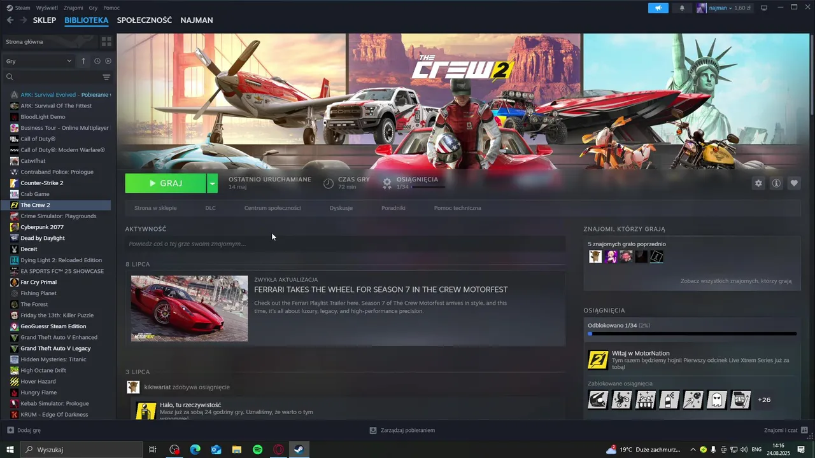Image resolution: width=815 pixels, height=458 pixels.
Task: Switch to the Sklep tab
Action: point(45,20)
